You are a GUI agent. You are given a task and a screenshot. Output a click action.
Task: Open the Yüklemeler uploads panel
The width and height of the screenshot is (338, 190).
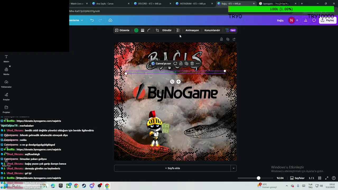(6, 84)
